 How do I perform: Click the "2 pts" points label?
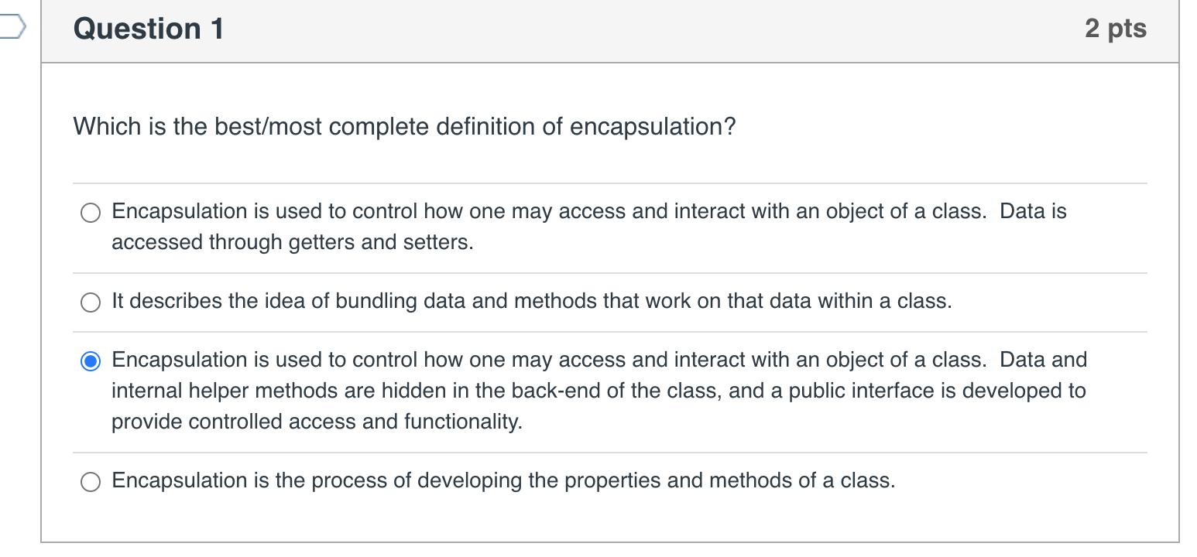pos(1115,29)
